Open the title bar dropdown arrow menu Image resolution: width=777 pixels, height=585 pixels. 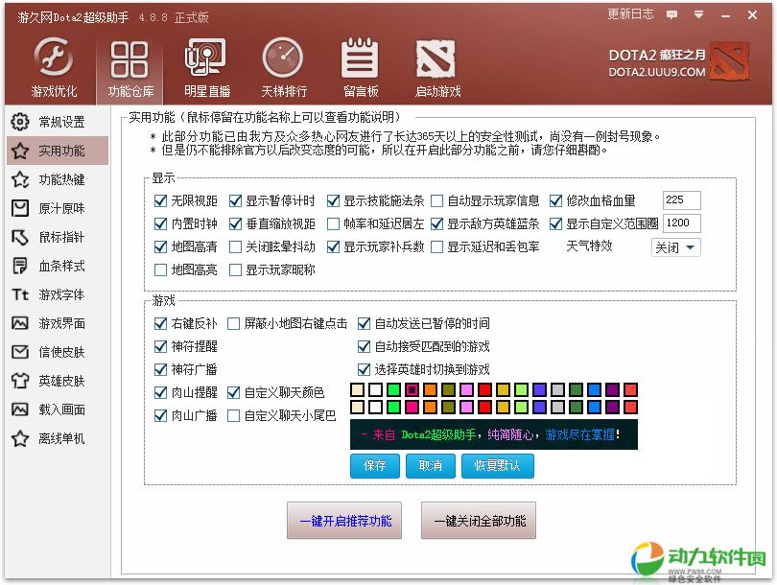coord(699,16)
